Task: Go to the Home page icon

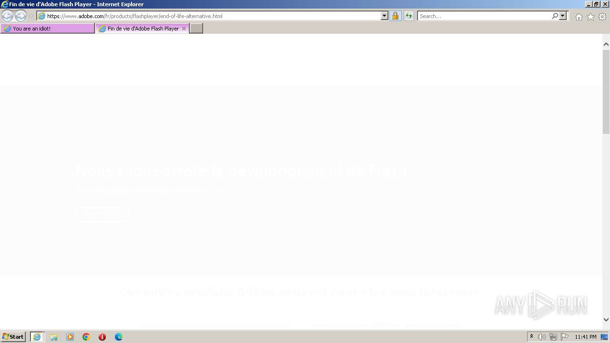Action: click(579, 17)
